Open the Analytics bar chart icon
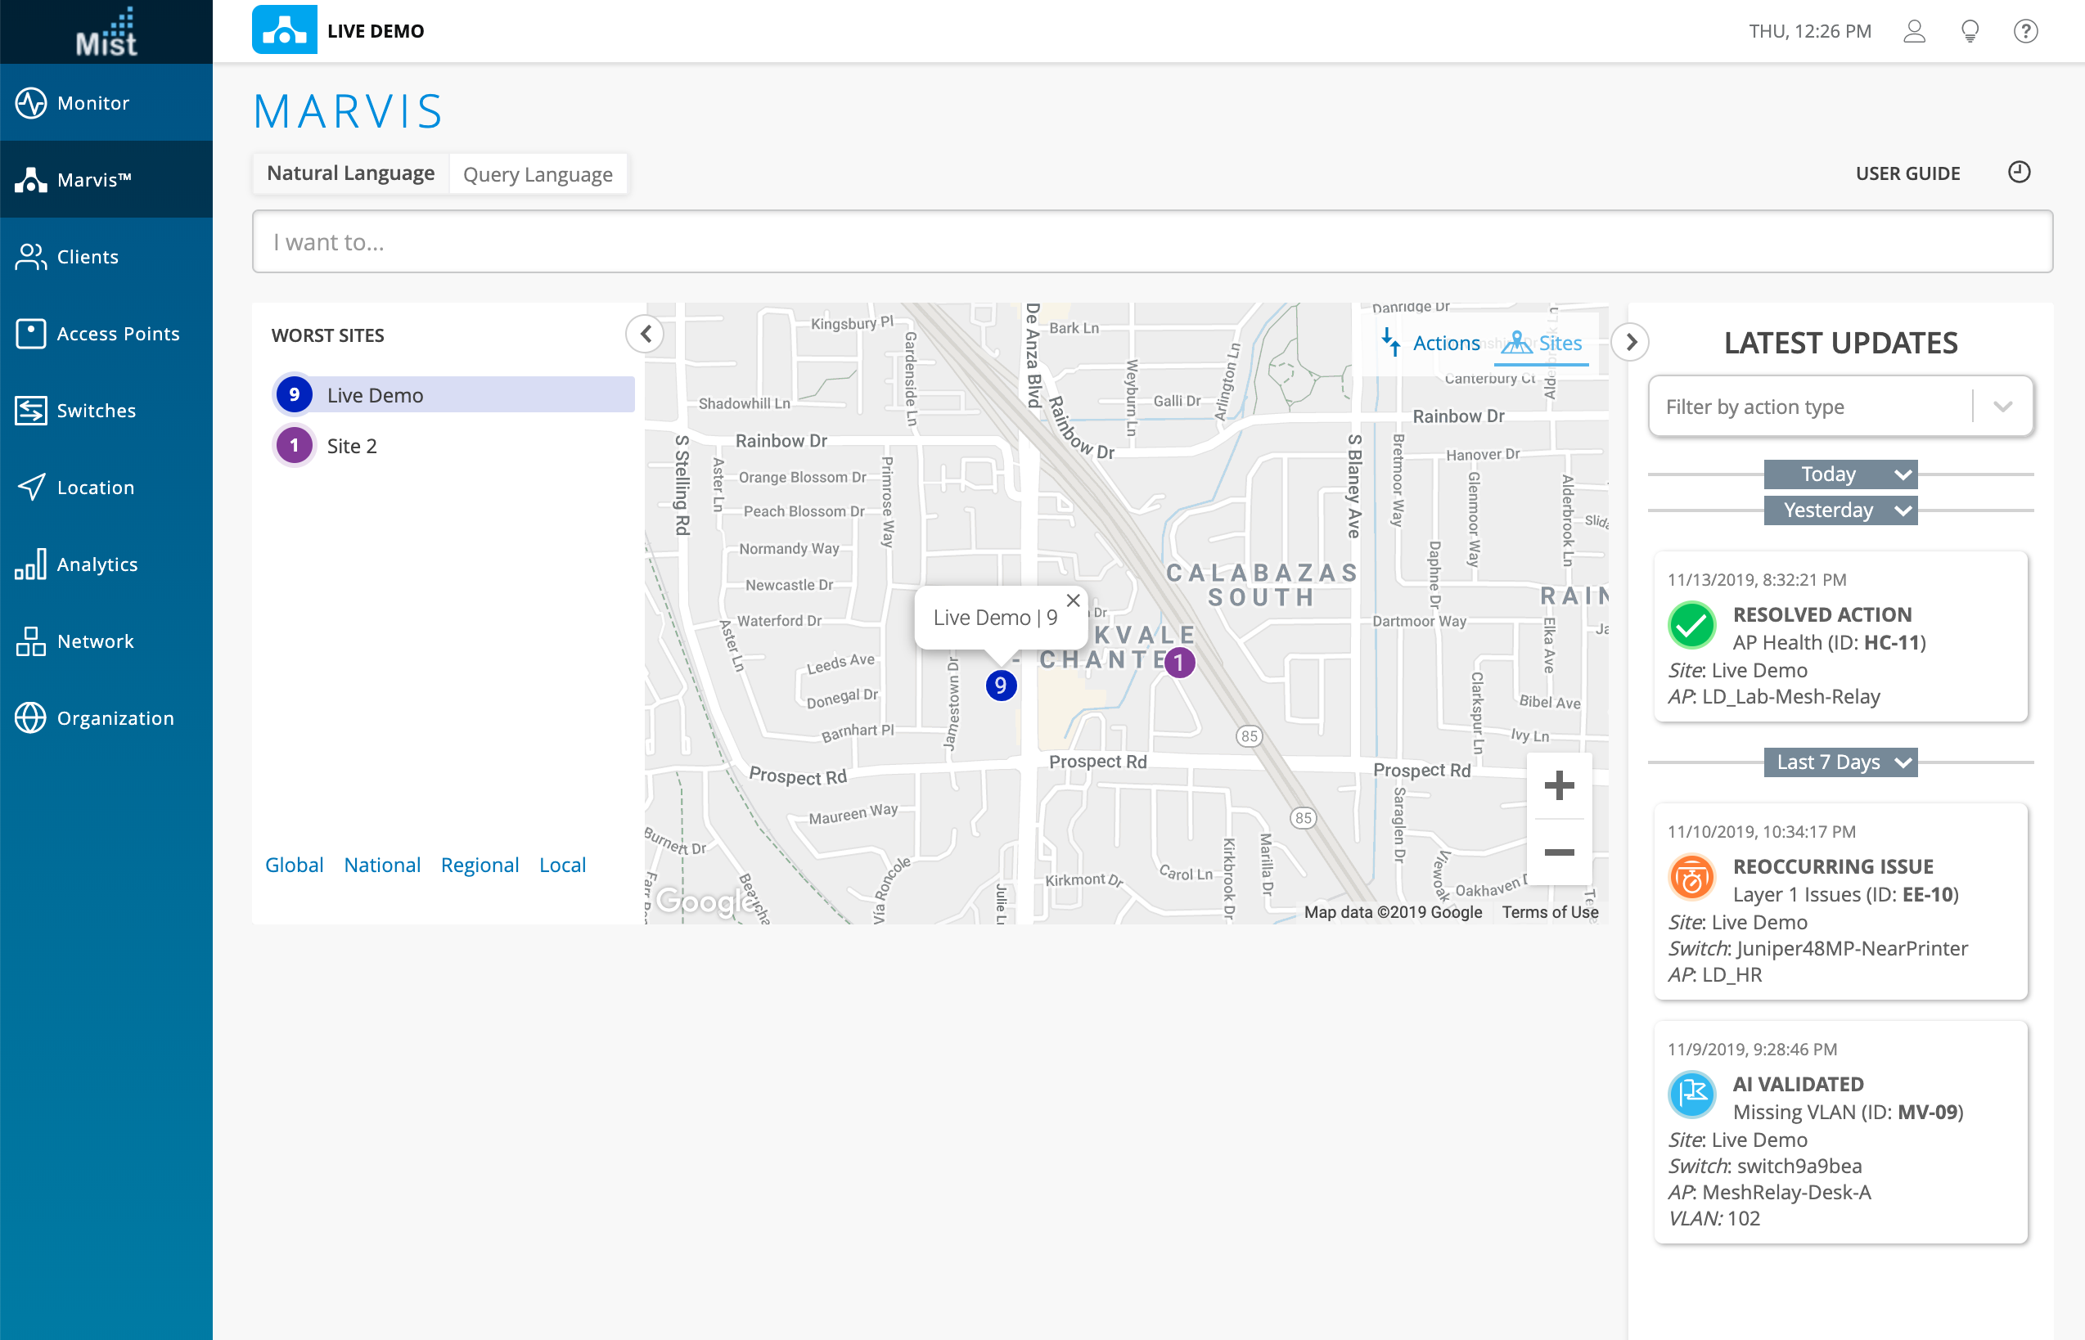Screen dimensions: 2085x1340 coord(31,564)
